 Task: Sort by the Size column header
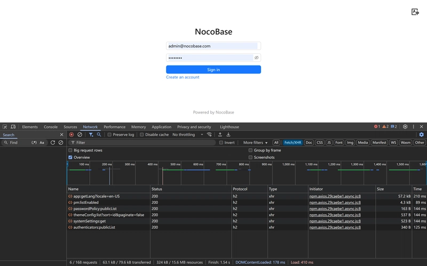(x=393, y=189)
